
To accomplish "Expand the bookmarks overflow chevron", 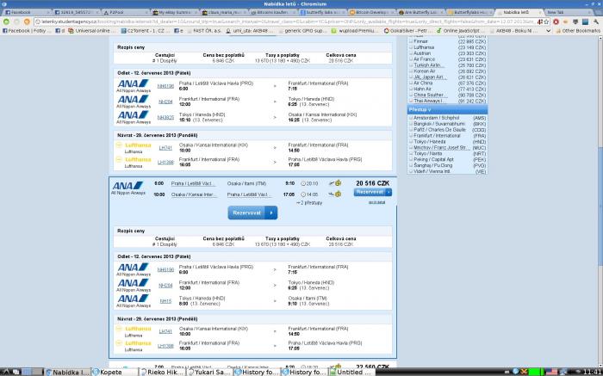I will pyautogui.click(x=549, y=31).
